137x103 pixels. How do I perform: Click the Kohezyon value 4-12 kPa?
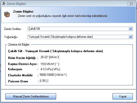(x=50, y=69)
